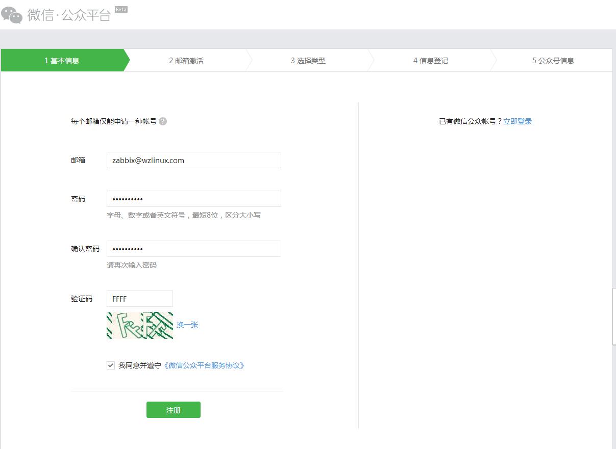Viewport: 616px width, 449px height.
Task: Return to step 1 基本信息
Action: [x=61, y=60]
